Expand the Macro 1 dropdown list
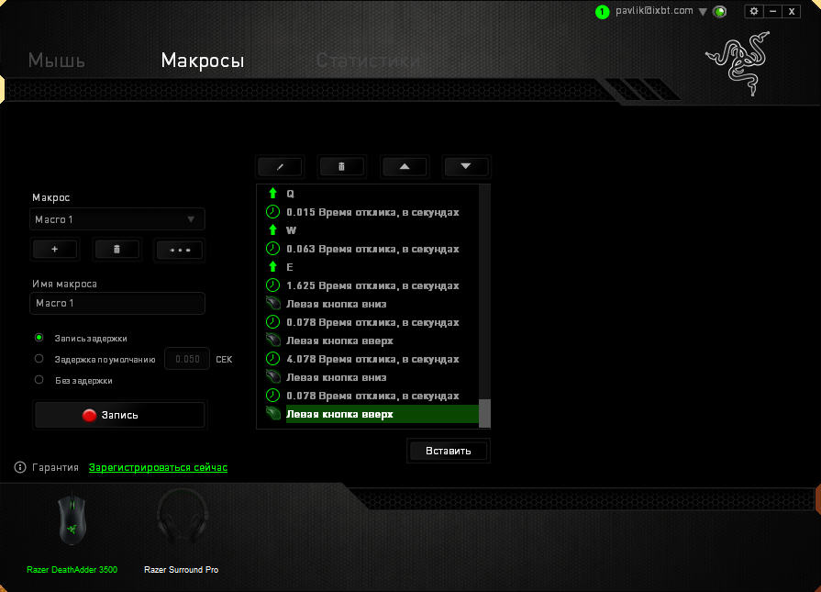This screenshot has width=821, height=592. click(x=116, y=219)
